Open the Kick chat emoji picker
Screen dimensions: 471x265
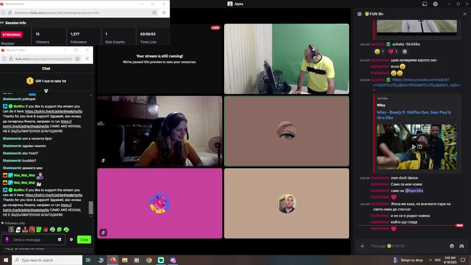(x=60, y=240)
